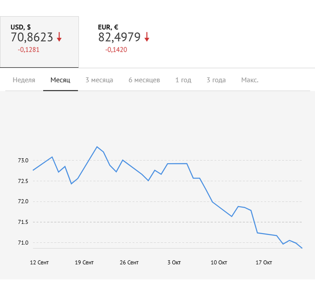
Task: Click the final lowest point of chart line
Action: [302, 248]
